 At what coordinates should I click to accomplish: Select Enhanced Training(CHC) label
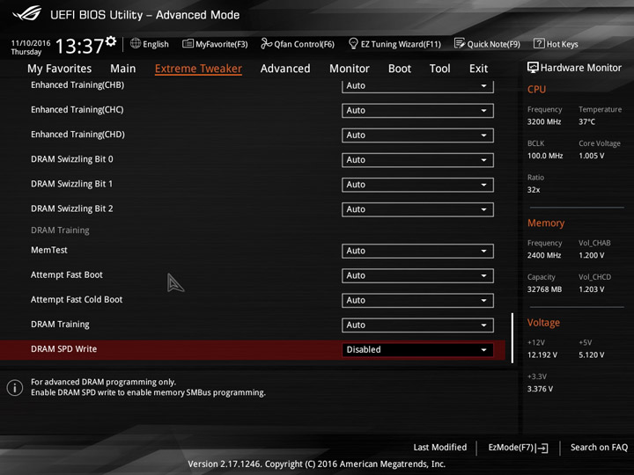(x=77, y=109)
